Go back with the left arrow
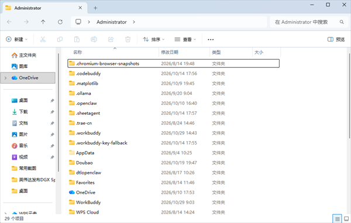Image resolution: width=351 pixels, height=223 pixels. [x=9, y=22]
